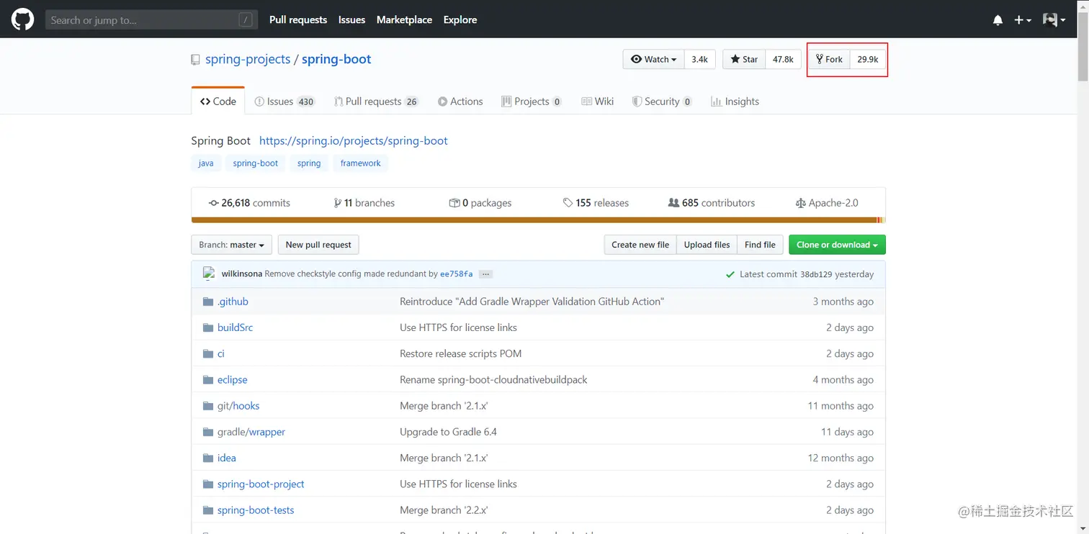Click Find file

pyautogui.click(x=760, y=245)
